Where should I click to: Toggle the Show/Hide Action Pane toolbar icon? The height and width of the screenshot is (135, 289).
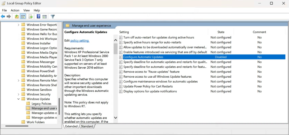tap(44, 17)
